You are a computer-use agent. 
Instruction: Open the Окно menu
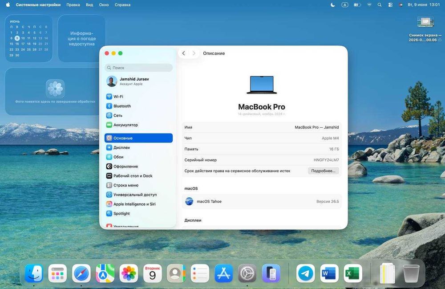pyautogui.click(x=104, y=4)
